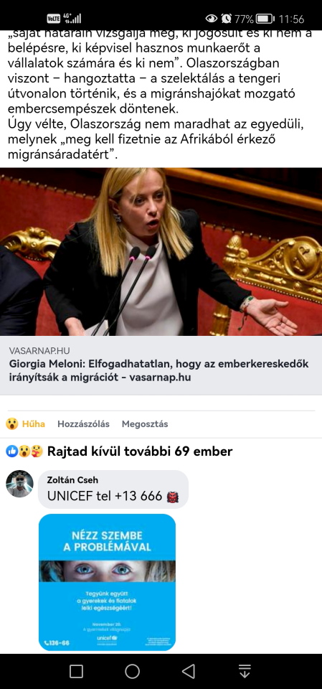This screenshot has height=689, width=322.
Task: Tap the Android back triangle icon
Action: (189, 671)
